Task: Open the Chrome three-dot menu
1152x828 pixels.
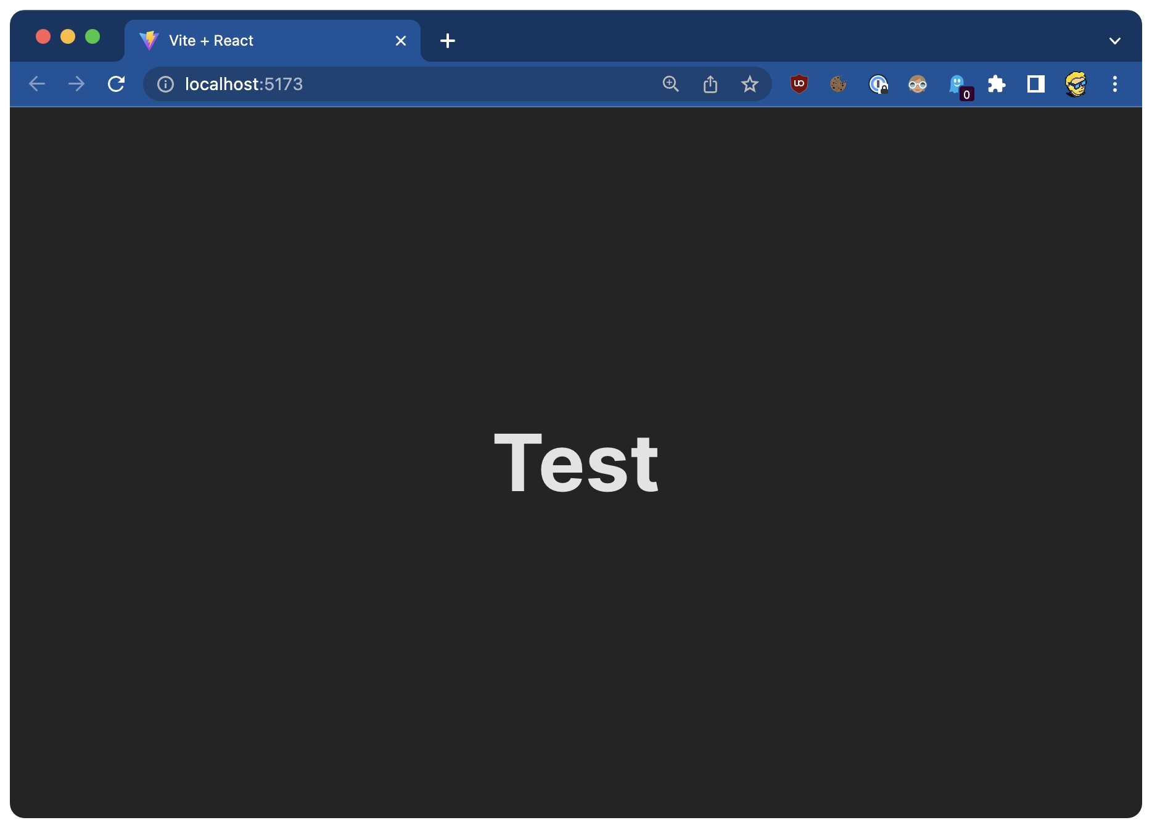Action: click(x=1114, y=84)
